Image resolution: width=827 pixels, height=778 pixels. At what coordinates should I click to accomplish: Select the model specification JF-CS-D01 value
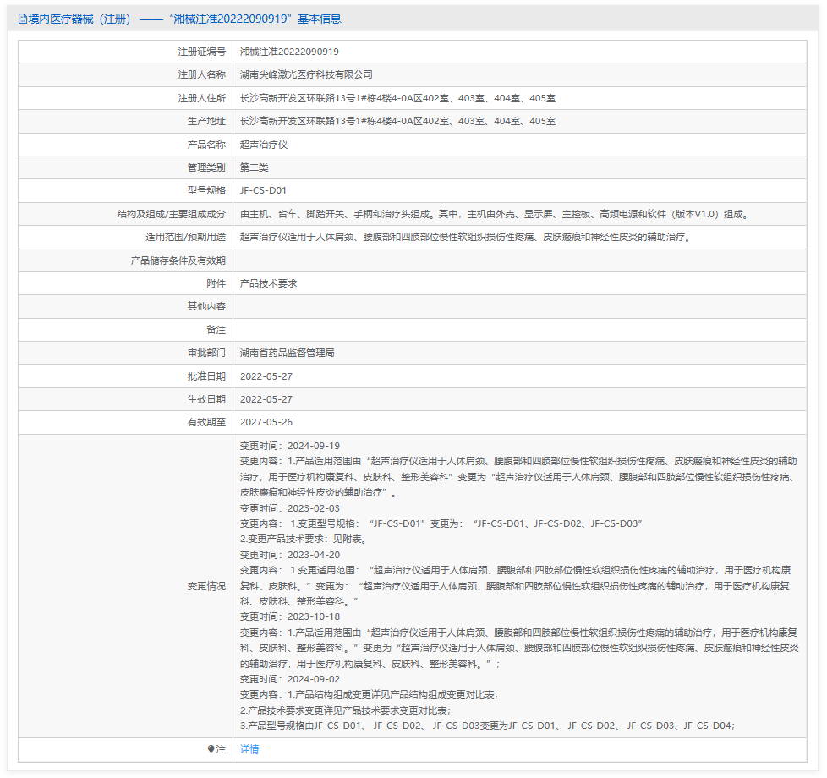point(263,190)
